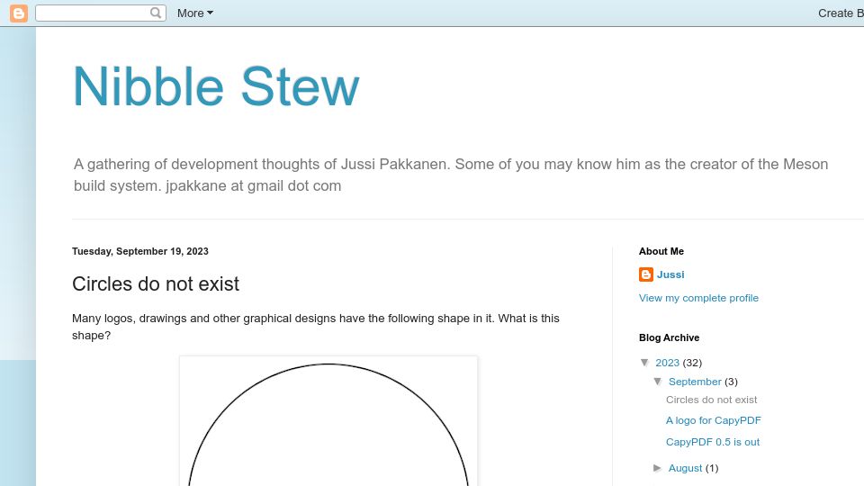Image resolution: width=864 pixels, height=486 pixels.
Task: Open the 2023 archive link
Action: click(x=667, y=363)
